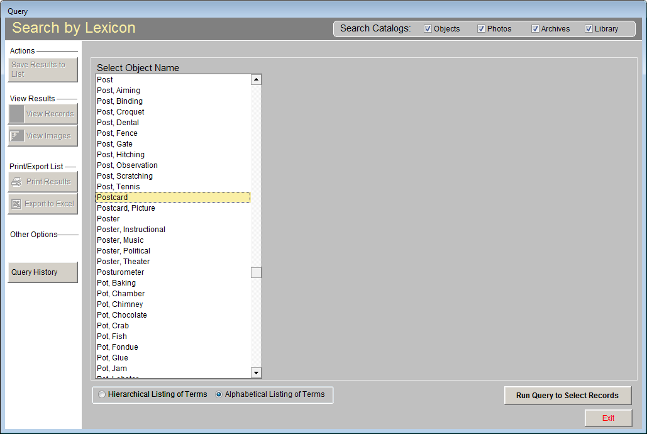The width and height of the screenshot is (647, 434).
Task: Open the Query History
Action: [42, 272]
